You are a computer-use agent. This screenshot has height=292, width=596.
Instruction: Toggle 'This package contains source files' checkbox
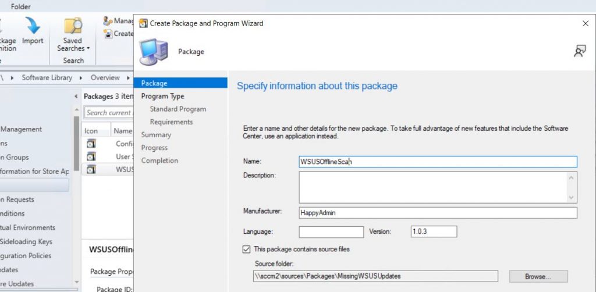pos(247,250)
